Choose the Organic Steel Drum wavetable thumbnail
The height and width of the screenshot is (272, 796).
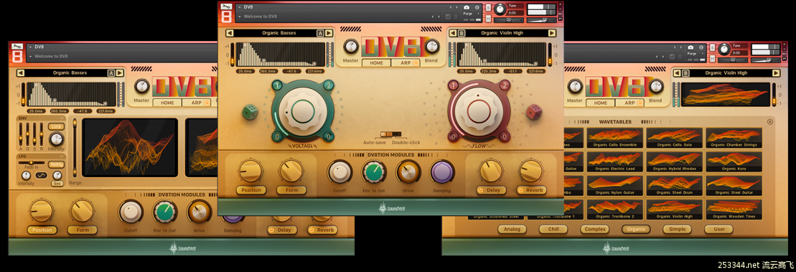pos(675,186)
